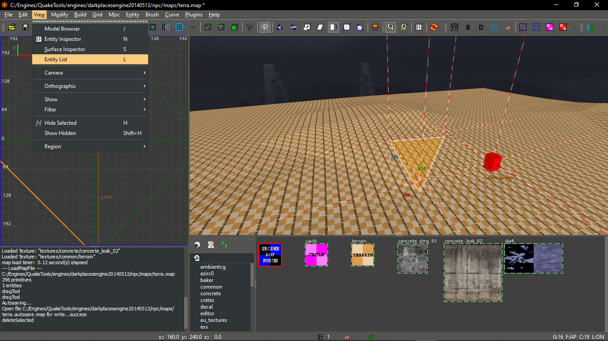The height and width of the screenshot is (341, 608).
Task: Toggle the texture vertex lock padlock icon
Action: (404, 27)
